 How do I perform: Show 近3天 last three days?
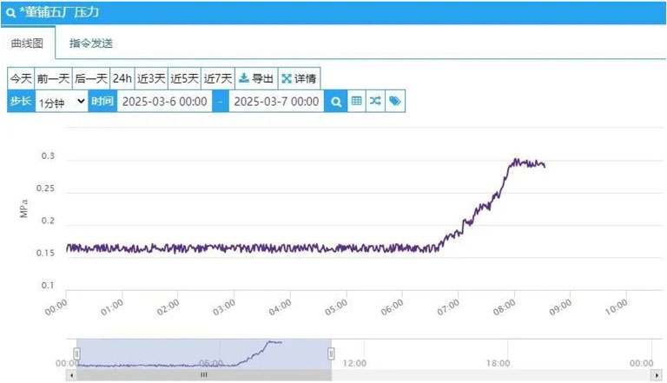[151, 78]
